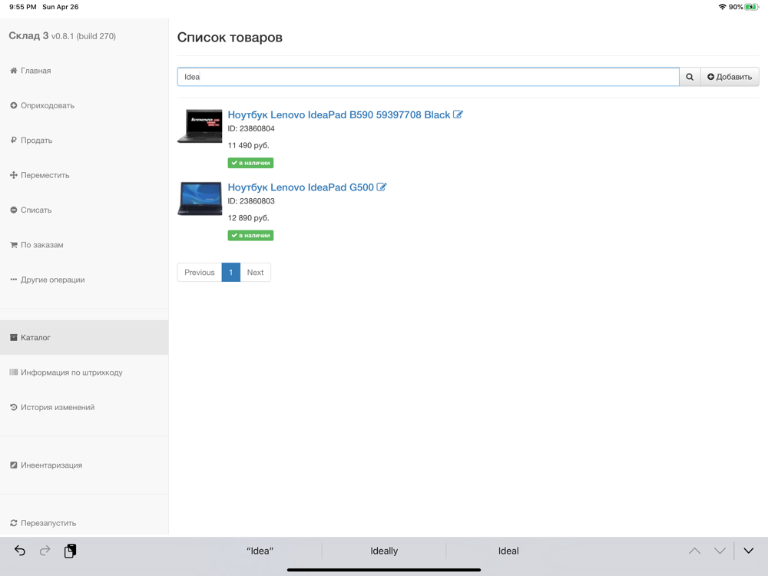The height and width of the screenshot is (576, 768).
Task: Click the price 11 490 руб.
Action: click(x=248, y=145)
